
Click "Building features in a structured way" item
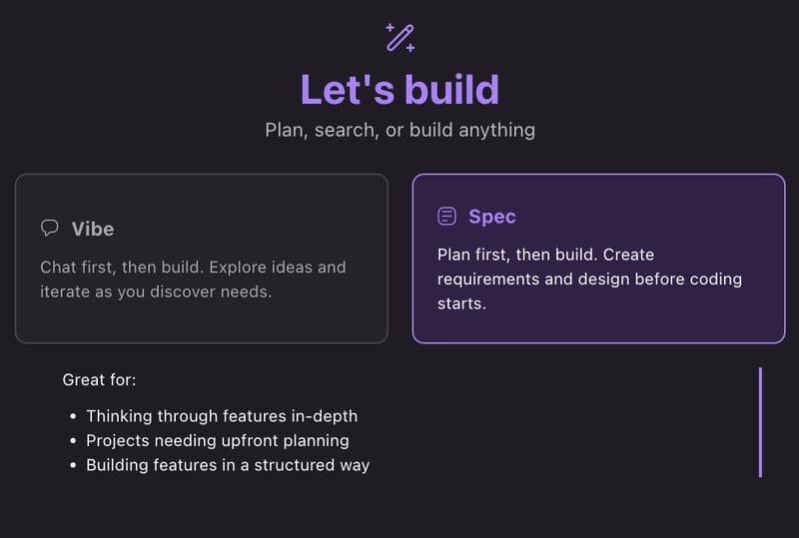228,465
